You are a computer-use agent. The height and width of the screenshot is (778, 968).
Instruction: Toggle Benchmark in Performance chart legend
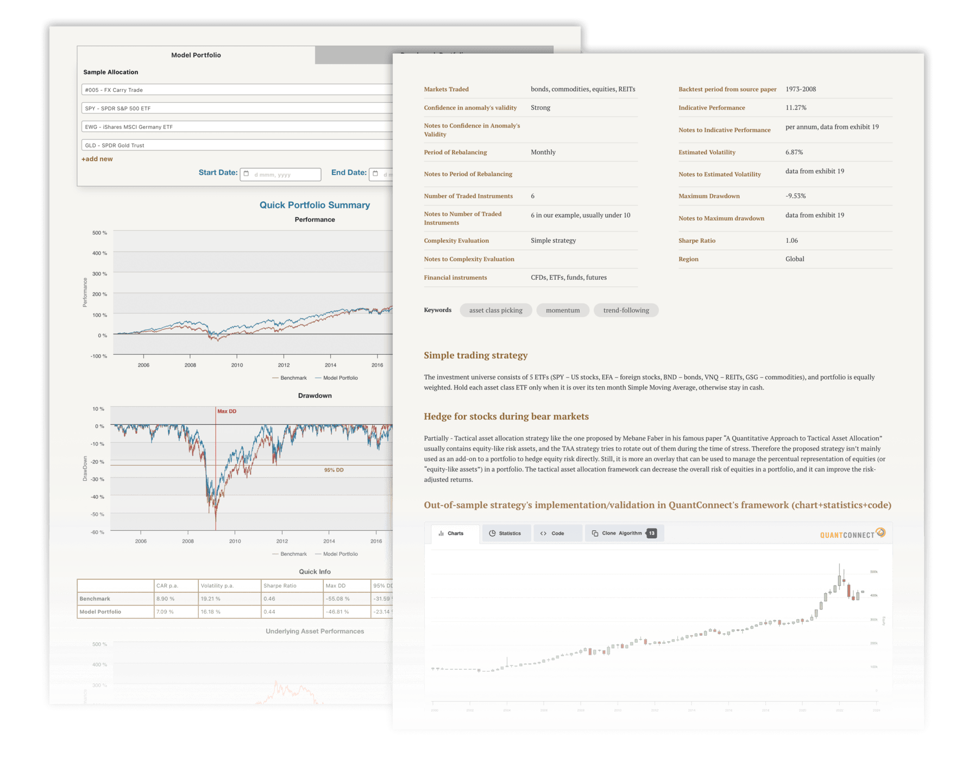[x=290, y=378]
